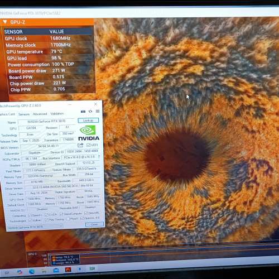Click the Board PPW 0.575 value
This screenshot has width=279, height=279.
coord(59,76)
